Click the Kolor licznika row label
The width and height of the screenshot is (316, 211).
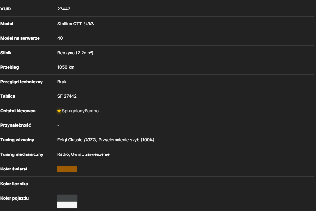pos(14,184)
